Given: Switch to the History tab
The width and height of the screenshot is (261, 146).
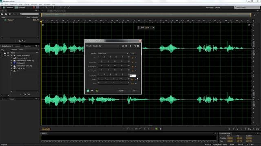Looking at the screenshot, I should point(4,99).
